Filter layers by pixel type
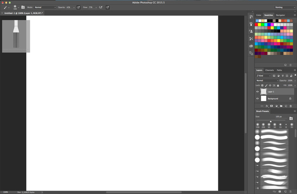The width and height of the screenshot is (297, 194). pyautogui.click(x=274, y=76)
